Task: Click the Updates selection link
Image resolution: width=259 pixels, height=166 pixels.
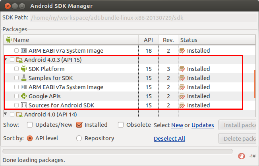Action: click(203, 125)
